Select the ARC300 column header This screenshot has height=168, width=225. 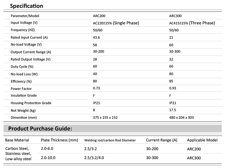coord(175,16)
